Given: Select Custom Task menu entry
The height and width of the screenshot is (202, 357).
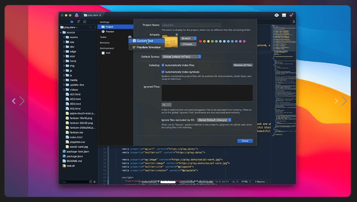Looking at the screenshot, I should tap(147, 41).
